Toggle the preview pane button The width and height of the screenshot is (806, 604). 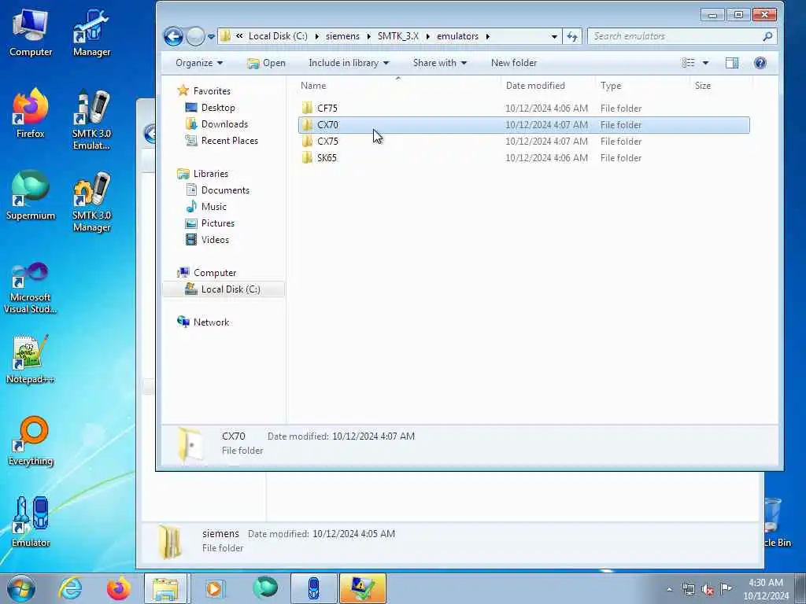(731, 63)
